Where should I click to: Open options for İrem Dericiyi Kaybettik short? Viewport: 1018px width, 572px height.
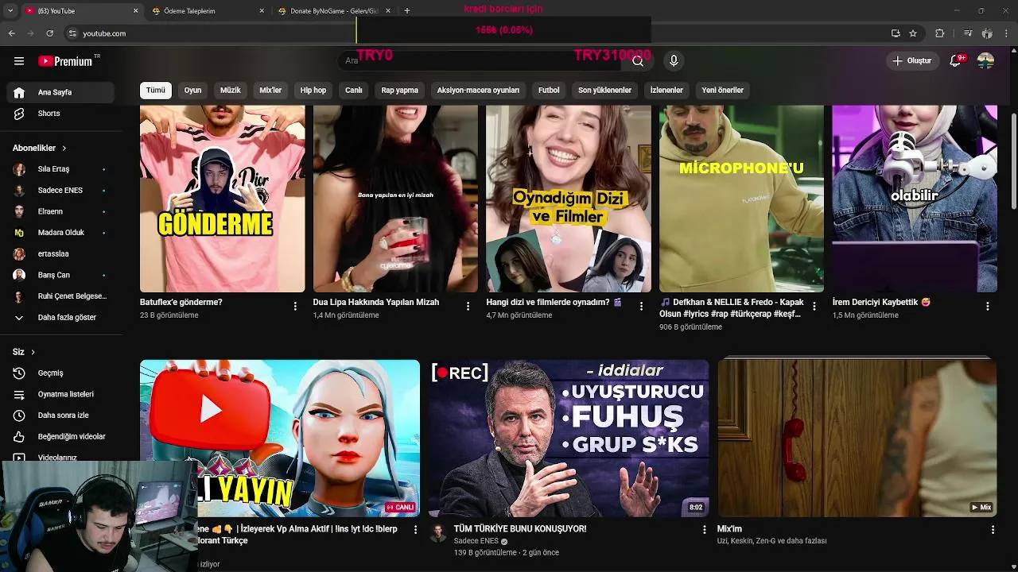click(988, 306)
